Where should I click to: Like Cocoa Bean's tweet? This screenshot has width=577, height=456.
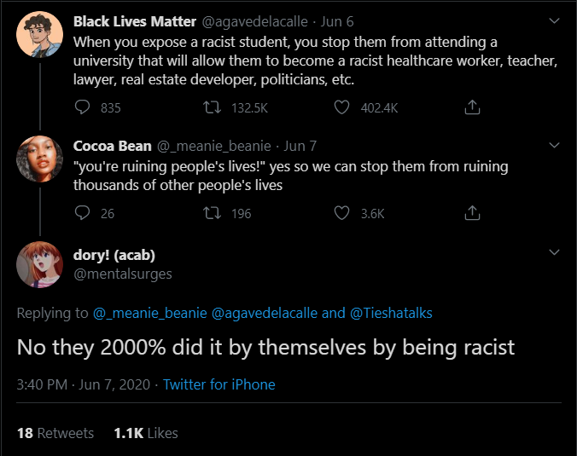(x=342, y=213)
